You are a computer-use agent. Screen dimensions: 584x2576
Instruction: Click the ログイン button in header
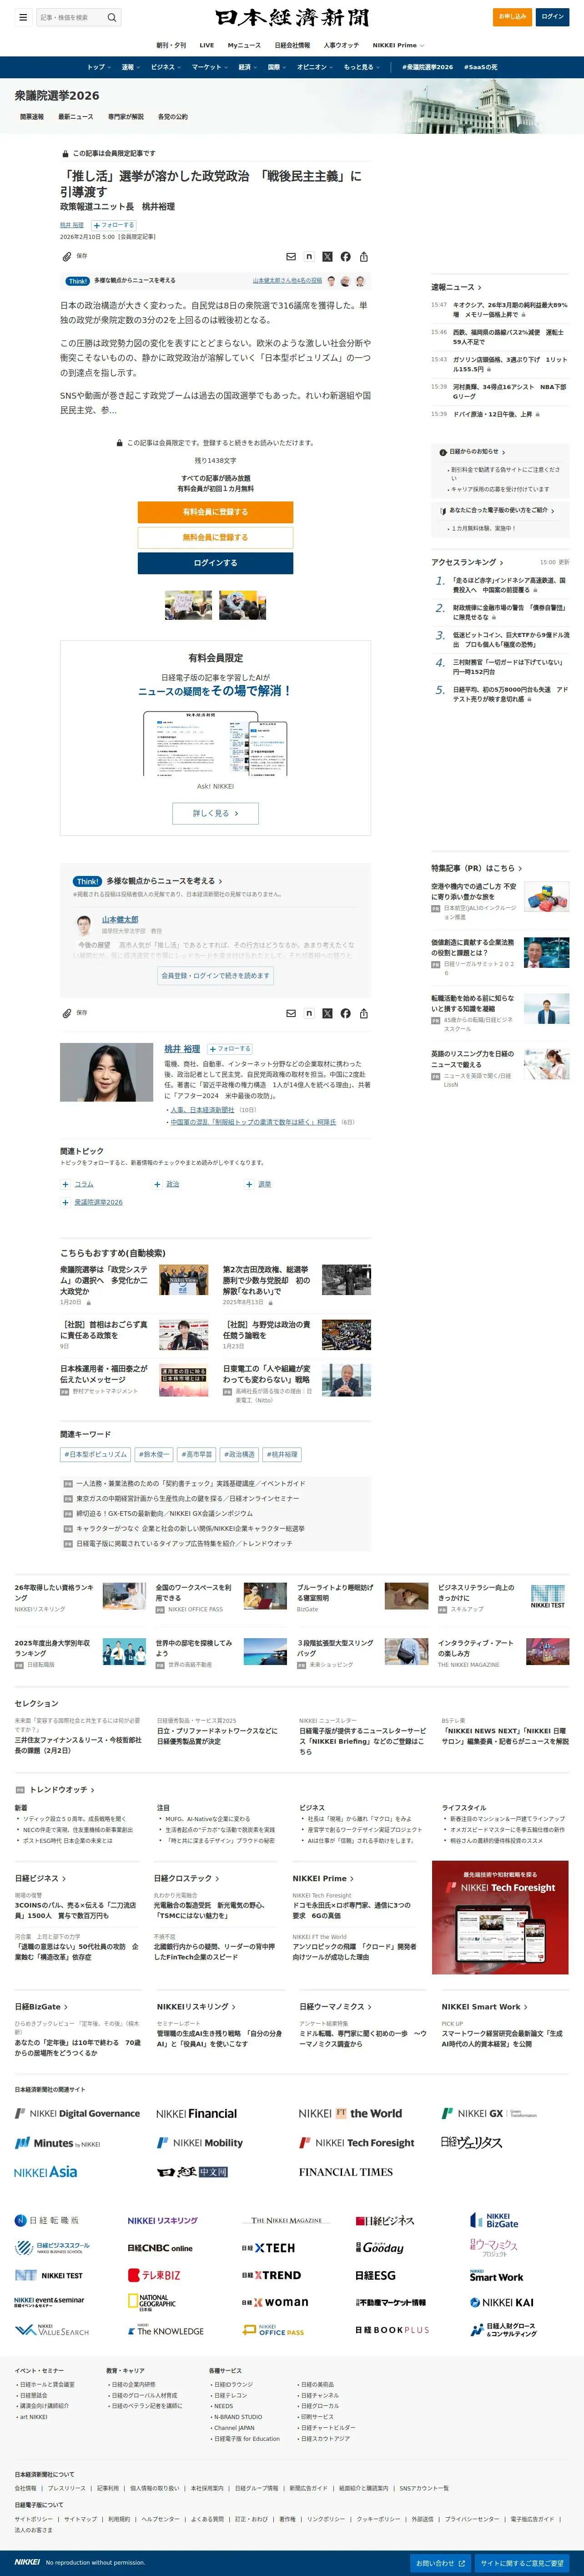click(553, 17)
